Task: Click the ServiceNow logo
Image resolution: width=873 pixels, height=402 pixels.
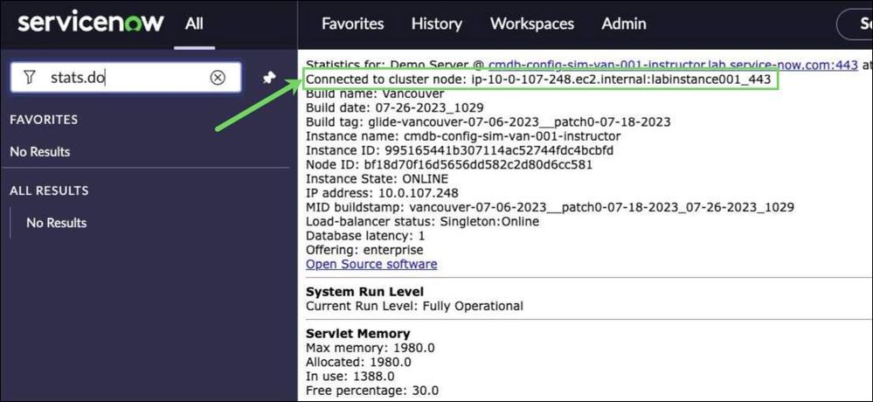Action: (91, 24)
